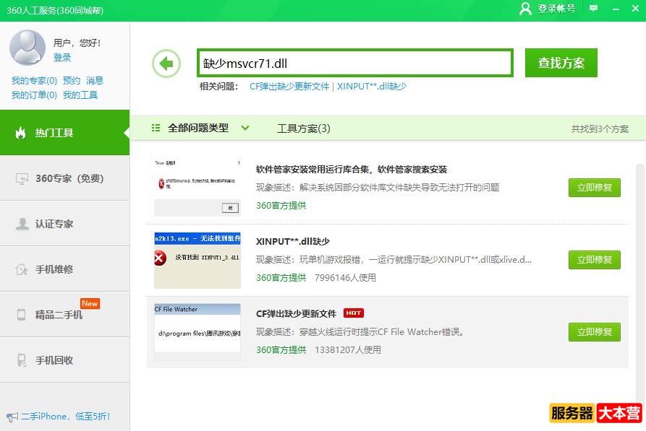Open the 消息 link
The height and width of the screenshot is (431, 646).
coord(95,81)
